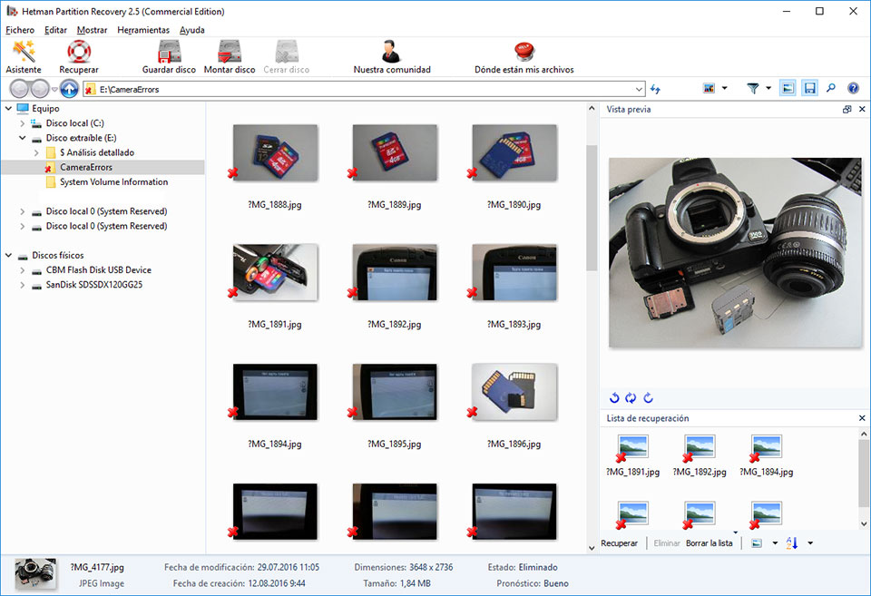Image resolution: width=871 pixels, height=596 pixels.
Task: Click the A-Z sort icon in recovery list
Action: pyautogui.click(x=793, y=542)
